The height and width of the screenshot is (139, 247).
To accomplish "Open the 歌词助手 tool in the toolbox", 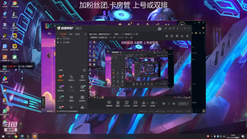I will tap(82, 99).
